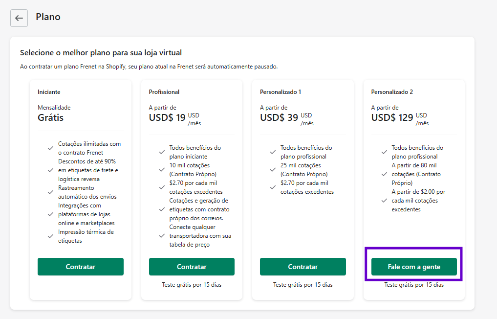Click 'Teste grátis por 15 dias' under Profissional
This screenshot has height=319, width=497.
coord(192,285)
